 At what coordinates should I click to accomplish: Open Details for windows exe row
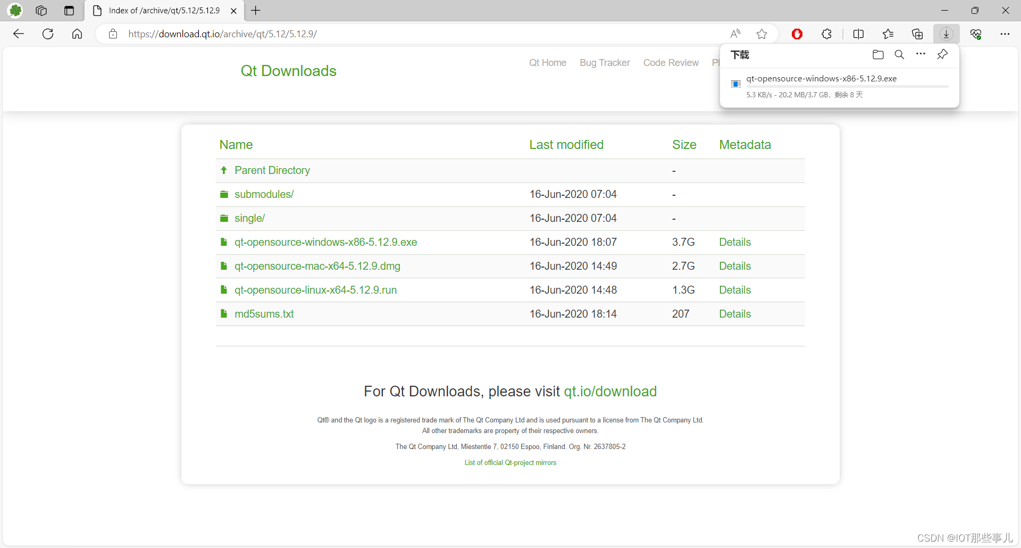[x=735, y=242]
